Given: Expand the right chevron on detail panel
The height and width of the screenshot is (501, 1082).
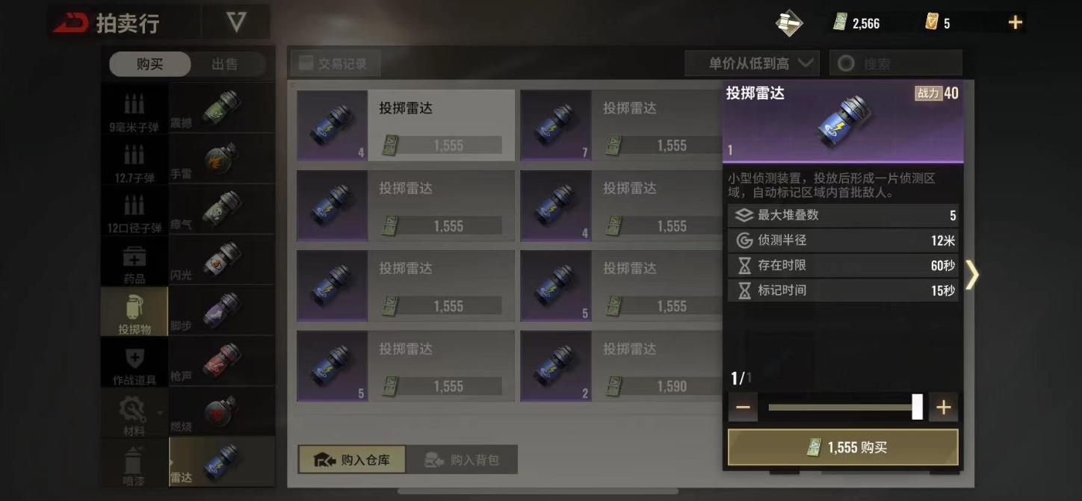Looking at the screenshot, I should [x=971, y=275].
